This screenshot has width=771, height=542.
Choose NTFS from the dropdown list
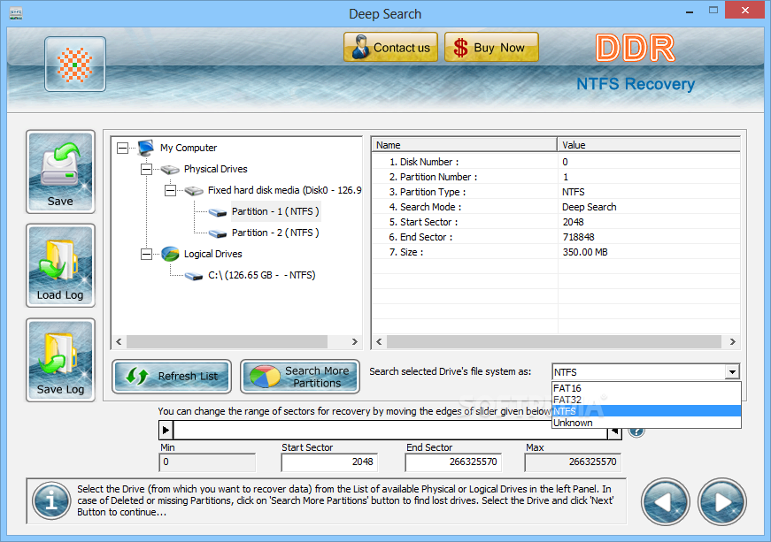tap(646, 411)
